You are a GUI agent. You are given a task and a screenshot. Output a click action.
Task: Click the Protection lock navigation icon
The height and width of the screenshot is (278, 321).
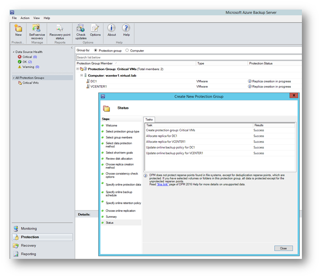pyautogui.click(x=16, y=237)
